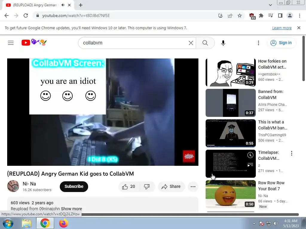Open Ni- Na channel avatar
This screenshot has height=229, width=306.
coord(13,186)
